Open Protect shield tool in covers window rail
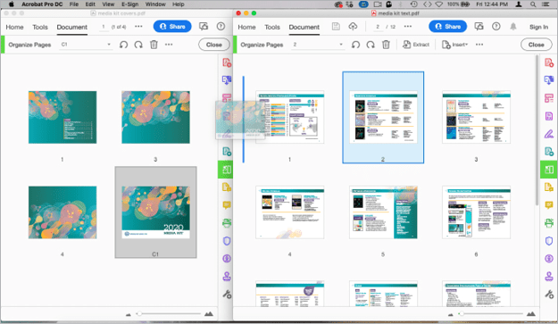 227,241
